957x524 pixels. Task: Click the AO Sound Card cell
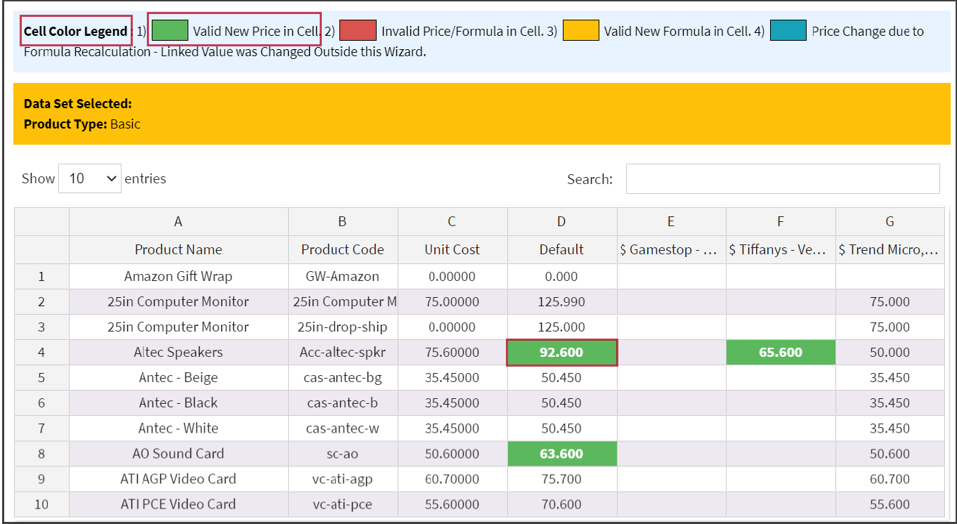click(178, 454)
